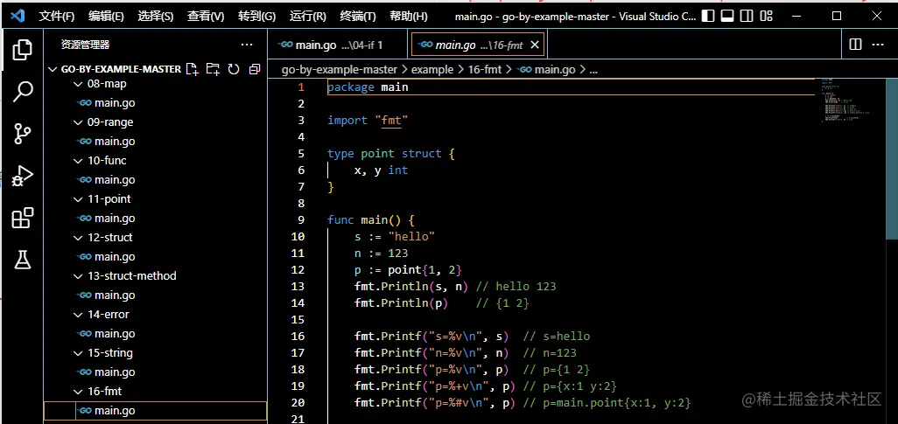Open customize layout button
This screenshot has width=898, height=424.
point(767,16)
